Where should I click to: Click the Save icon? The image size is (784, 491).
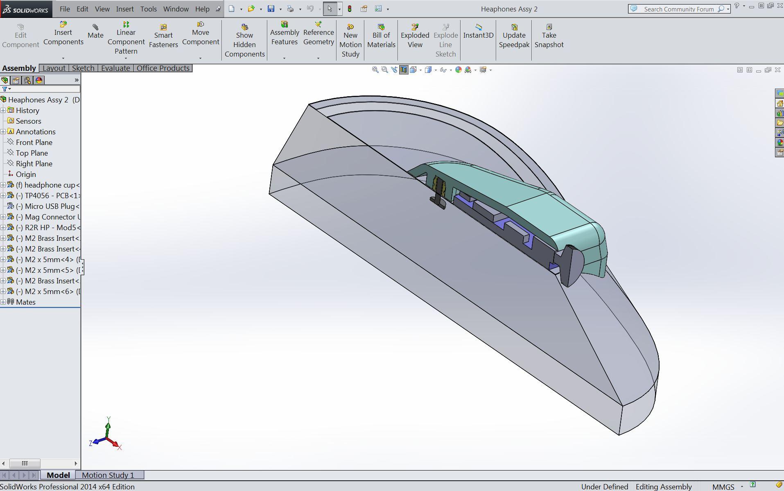coord(271,9)
